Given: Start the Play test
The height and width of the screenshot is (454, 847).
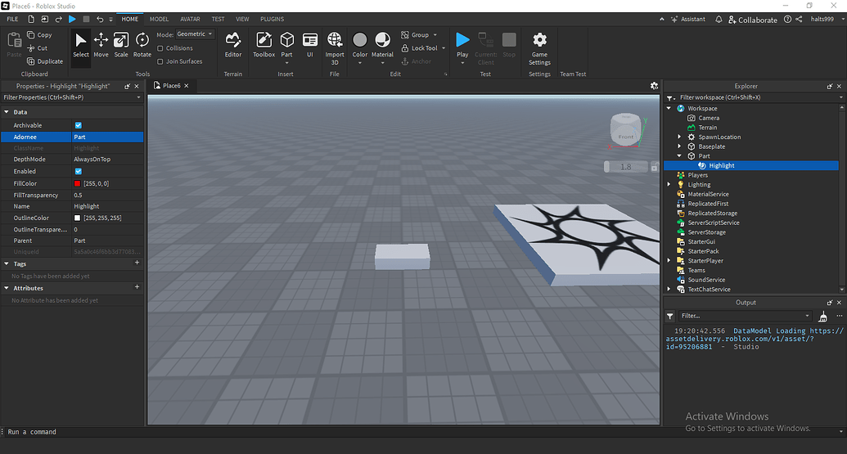Looking at the screenshot, I should 462,45.
